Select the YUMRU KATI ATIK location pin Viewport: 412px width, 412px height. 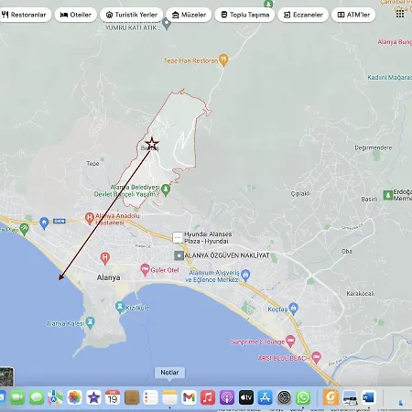(167, 24)
